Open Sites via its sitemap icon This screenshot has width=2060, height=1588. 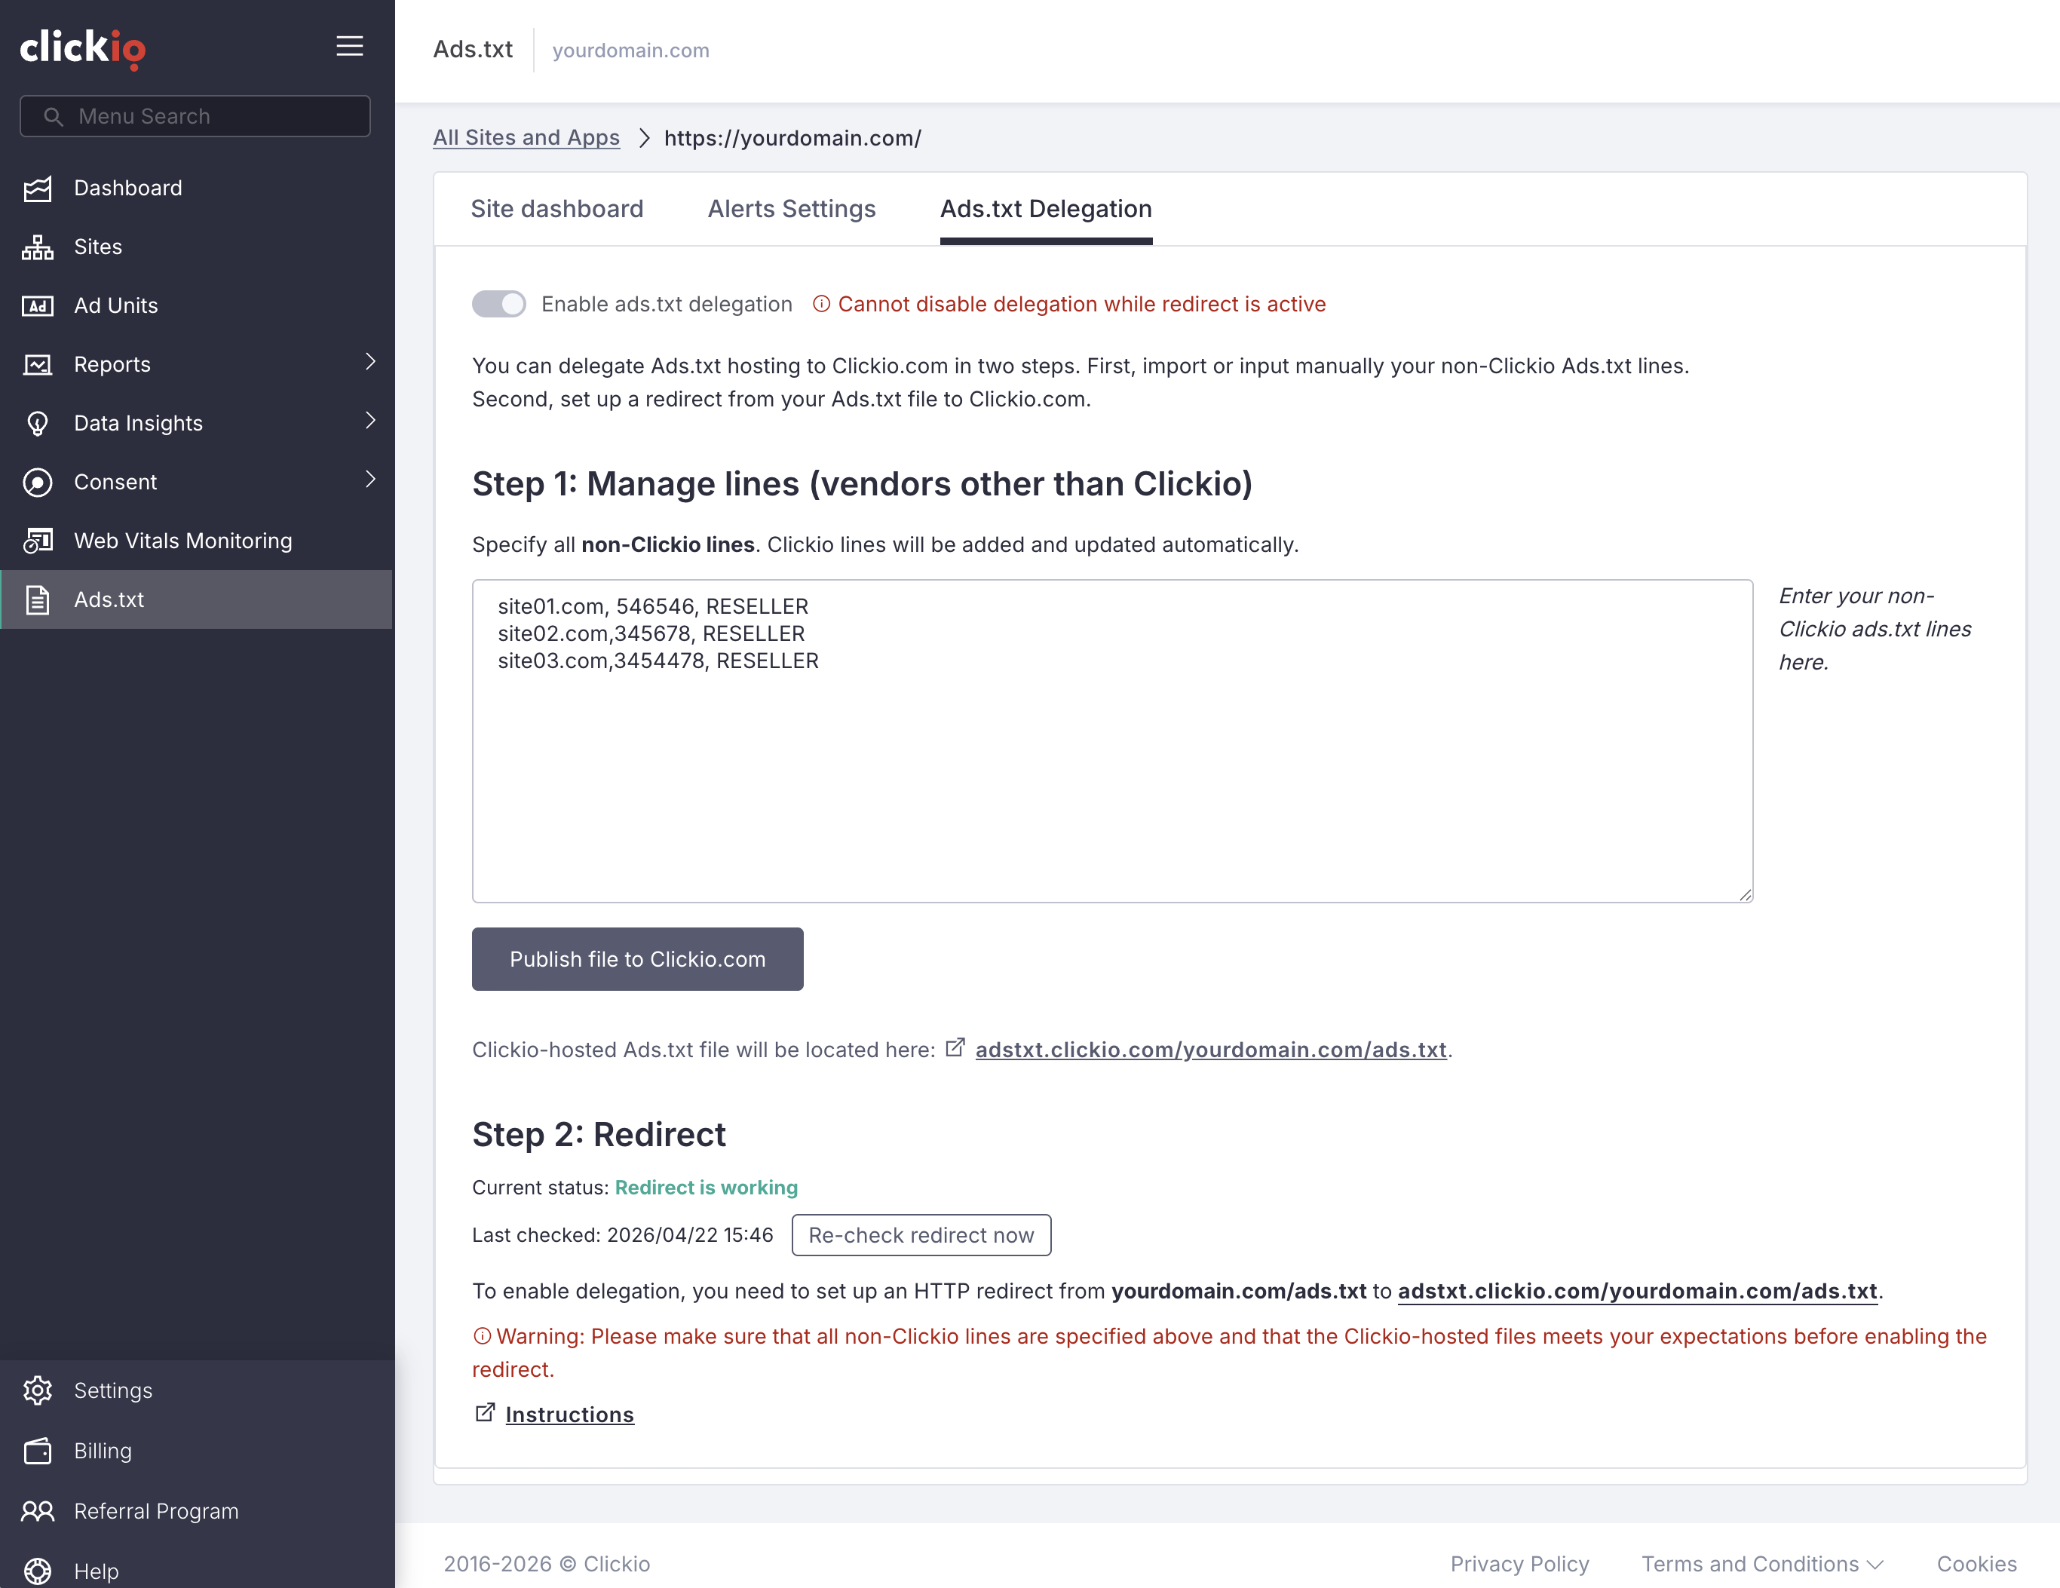[38, 247]
